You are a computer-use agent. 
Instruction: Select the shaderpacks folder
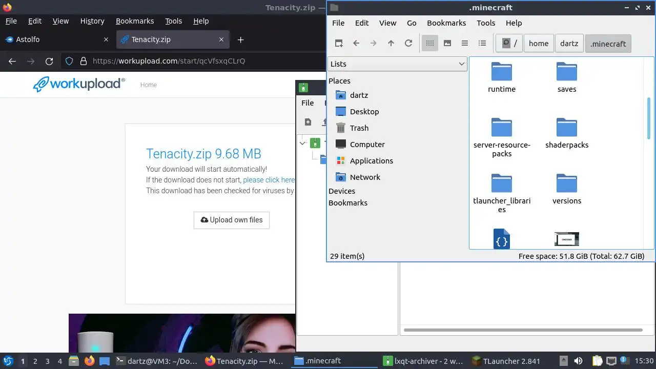click(x=567, y=134)
